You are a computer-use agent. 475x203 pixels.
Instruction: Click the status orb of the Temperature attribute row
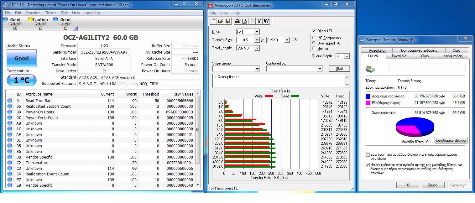pos(9,163)
